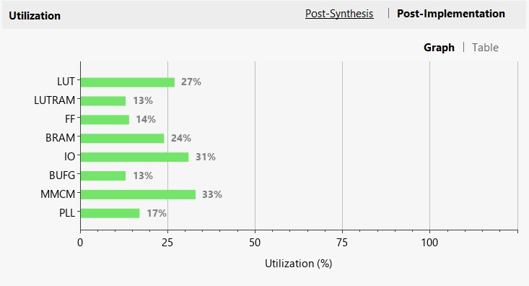Click the Utilization (%) axis label
Screen dimensions: 529x286
[299, 264]
